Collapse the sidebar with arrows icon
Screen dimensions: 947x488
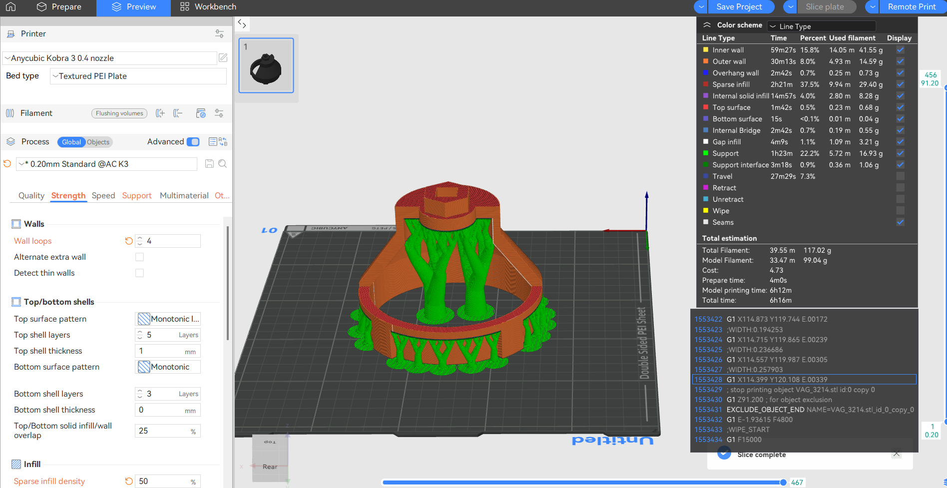[242, 23]
